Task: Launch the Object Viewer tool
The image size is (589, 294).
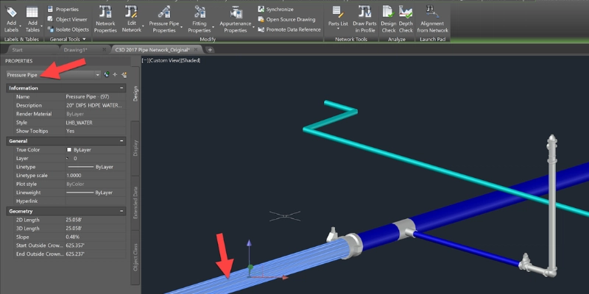Action: click(67, 19)
